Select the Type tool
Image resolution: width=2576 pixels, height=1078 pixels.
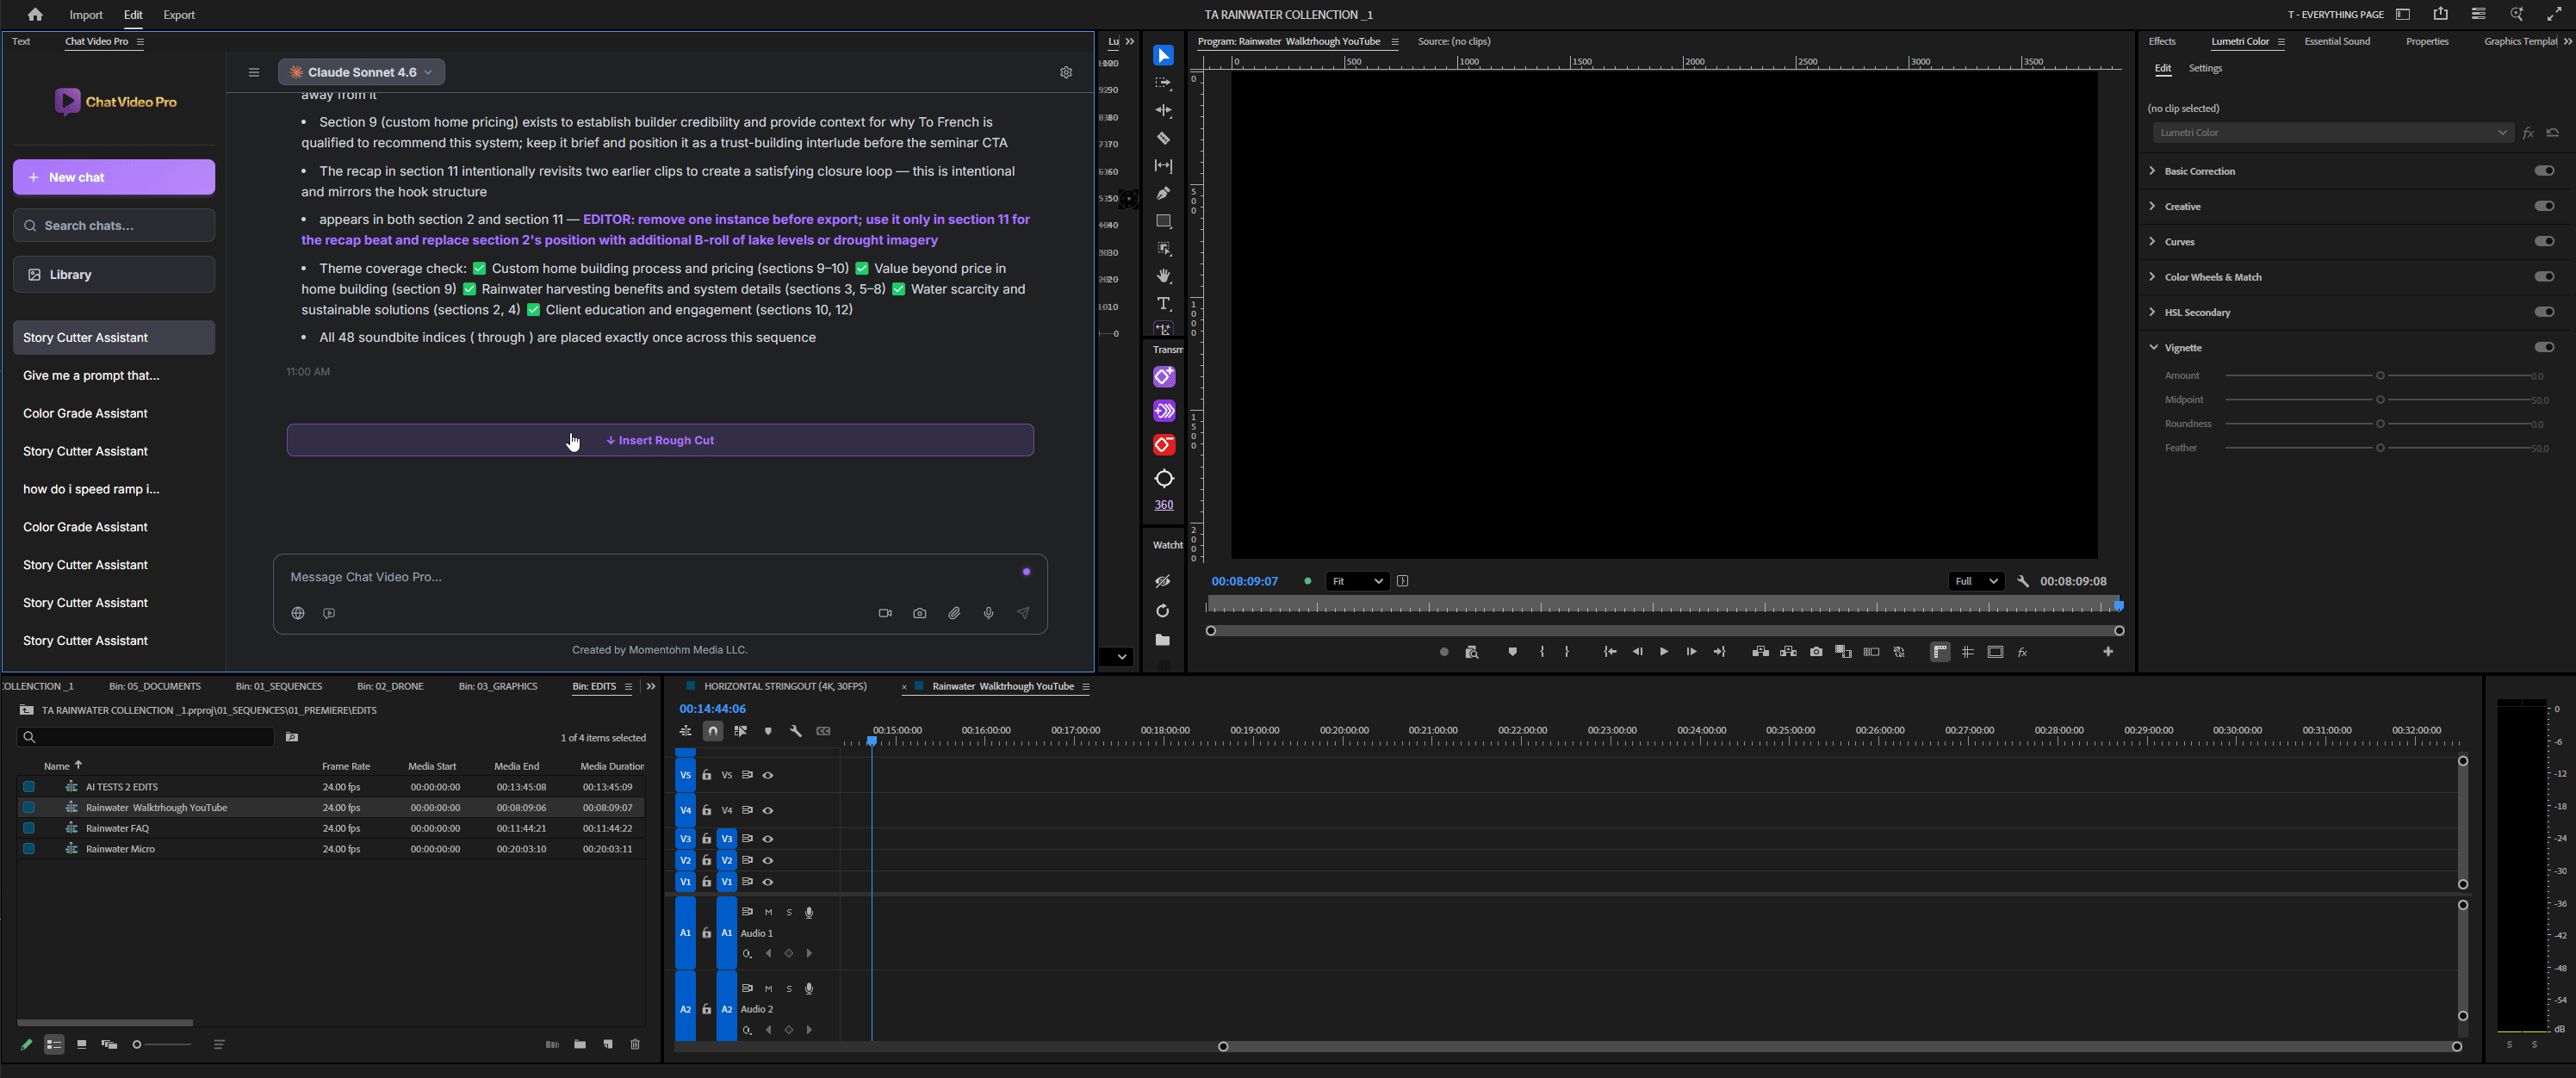click(1163, 302)
